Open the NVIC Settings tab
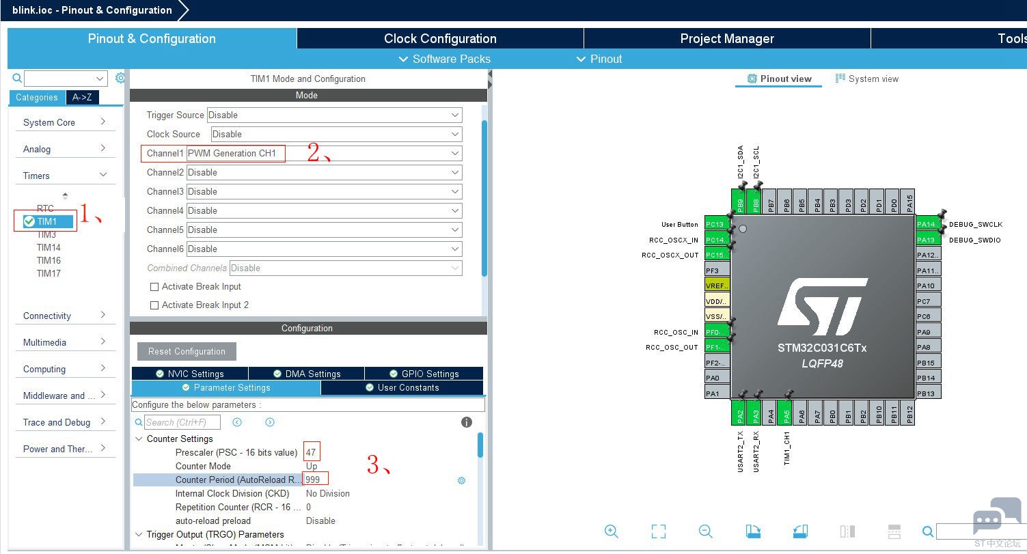Image resolution: width=1027 pixels, height=554 pixels. pos(189,374)
